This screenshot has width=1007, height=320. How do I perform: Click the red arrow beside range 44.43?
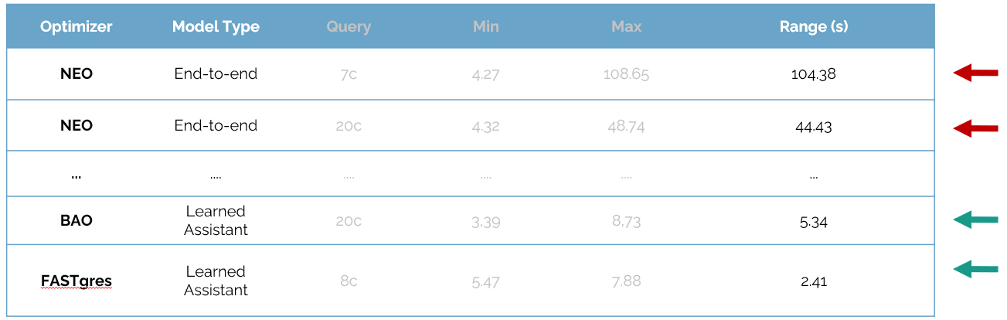(x=975, y=128)
